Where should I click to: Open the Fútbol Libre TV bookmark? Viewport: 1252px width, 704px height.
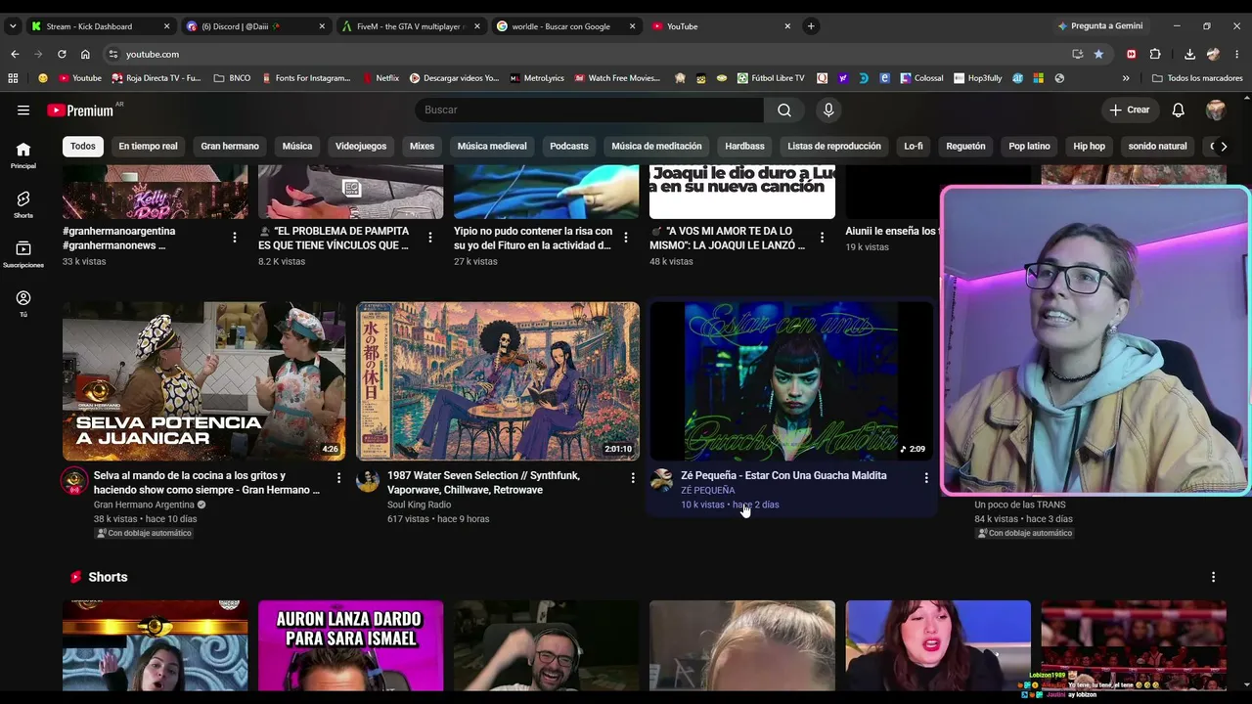pyautogui.click(x=771, y=78)
